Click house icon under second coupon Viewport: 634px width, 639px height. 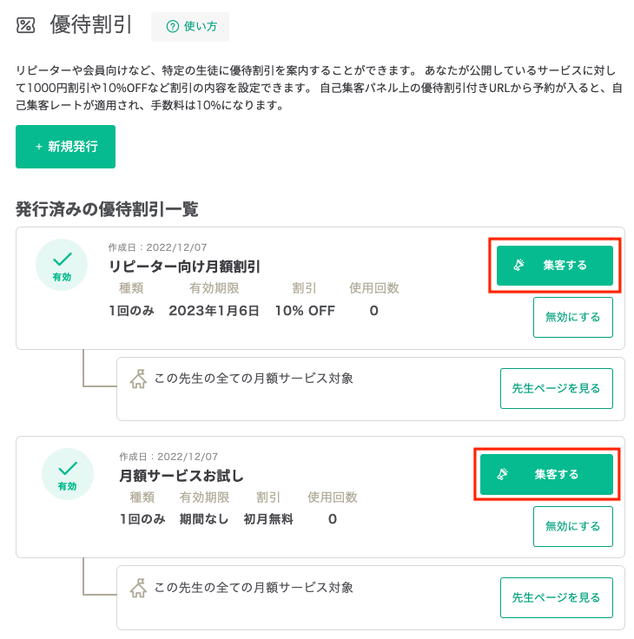coord(139,588)
